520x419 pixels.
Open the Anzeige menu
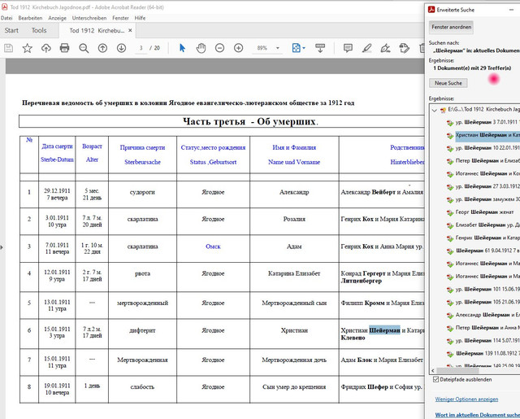click(58, 18)
